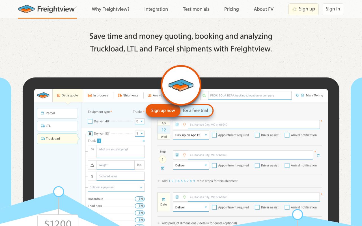Check Appointment required in the pickup row
This screenshot has height=226, width=362.
pos(214,135)
